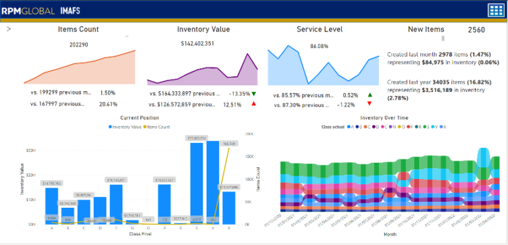Select class O legend item in Inventory Over Time
Screen dimensions: 508x245
pos(401,127)
